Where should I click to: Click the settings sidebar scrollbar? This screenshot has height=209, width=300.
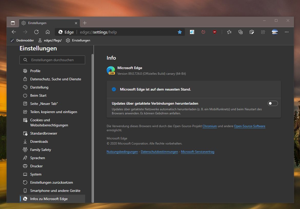coord(93,128)
